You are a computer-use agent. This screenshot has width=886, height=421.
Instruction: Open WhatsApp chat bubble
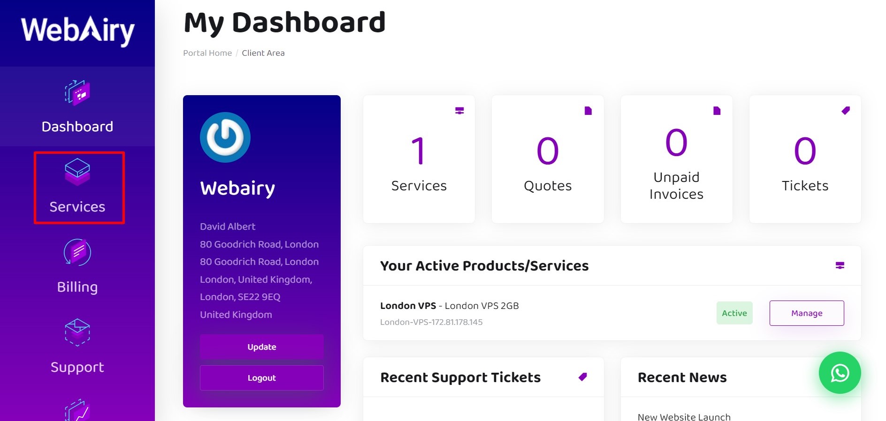coord(840,373)
